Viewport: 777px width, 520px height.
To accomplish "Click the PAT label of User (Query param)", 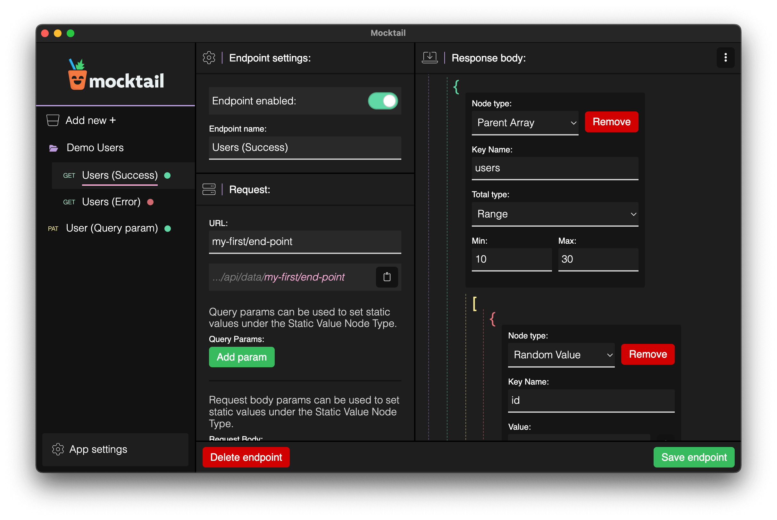I will (53, 229).
